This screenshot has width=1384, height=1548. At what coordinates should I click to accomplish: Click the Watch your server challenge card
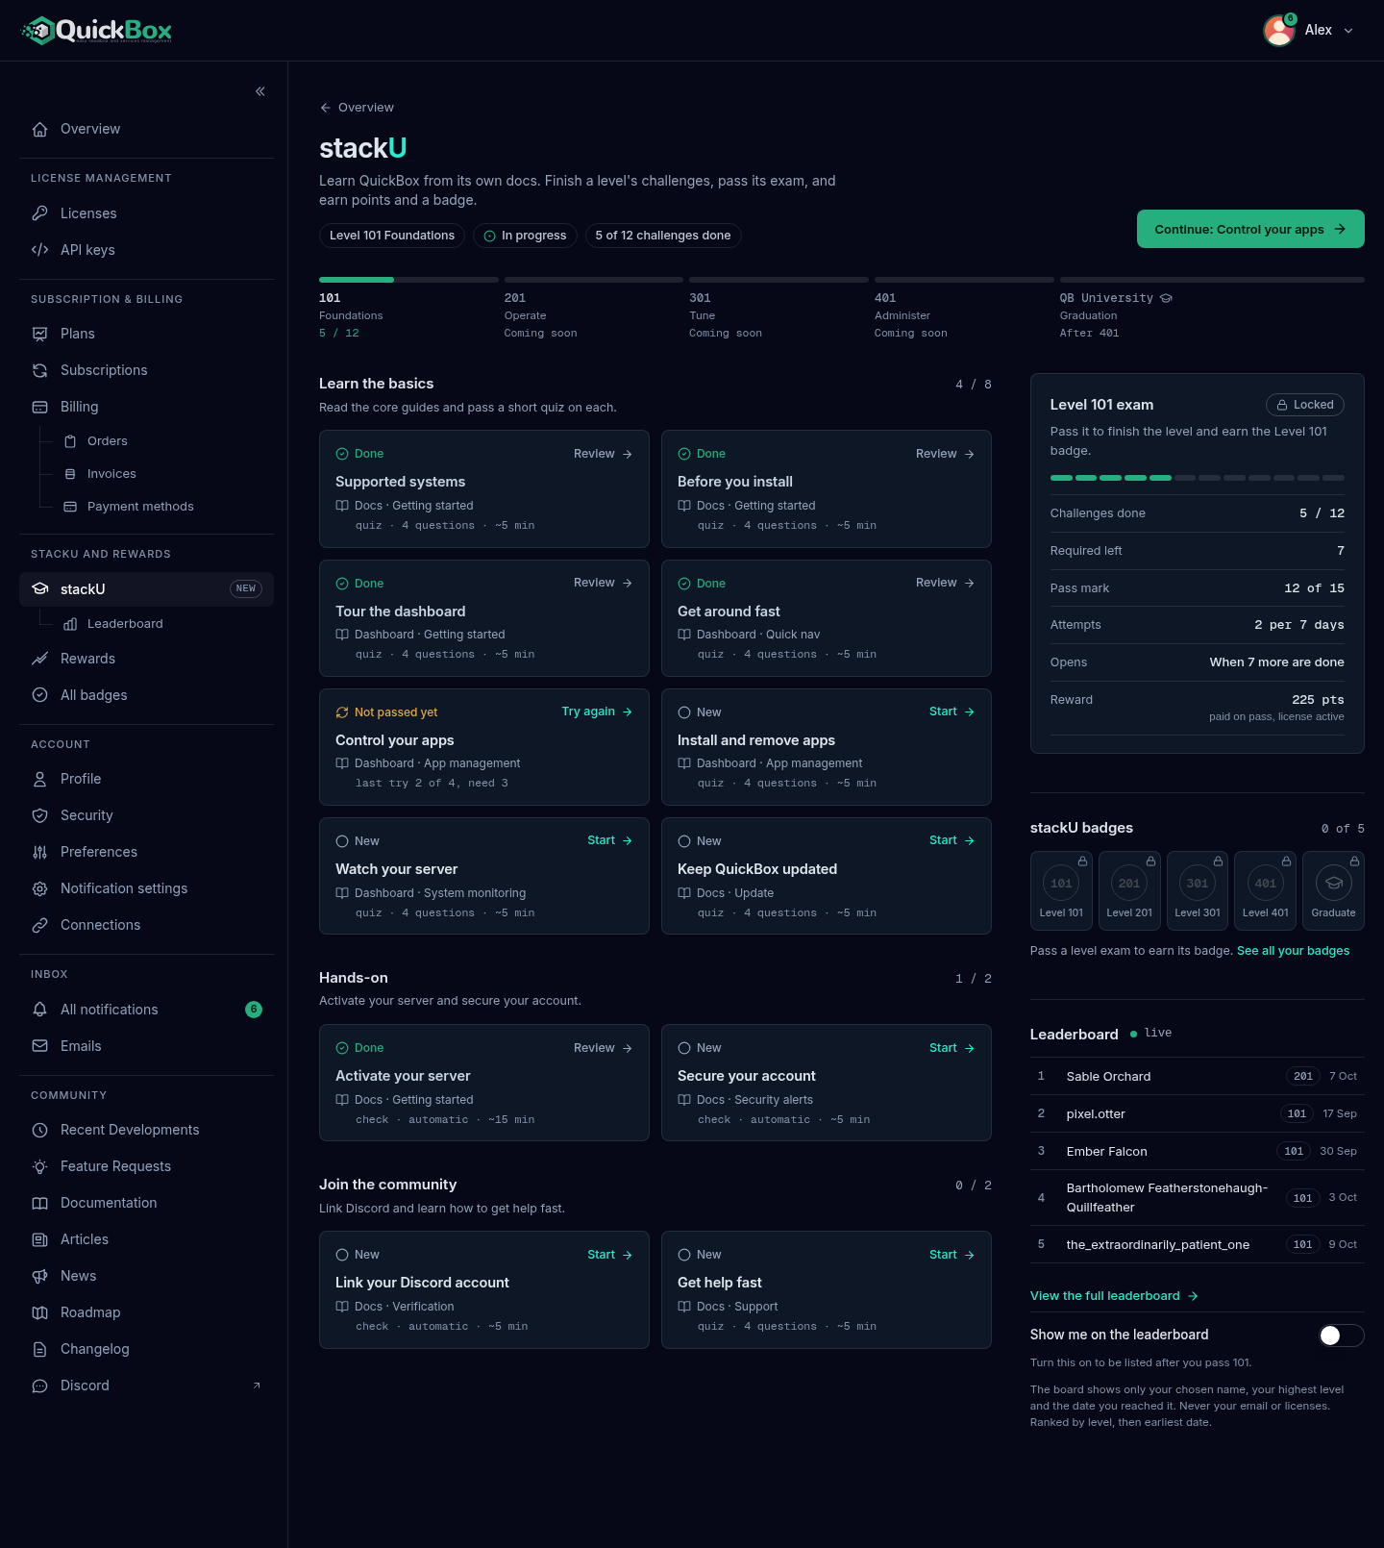(484, 876)
